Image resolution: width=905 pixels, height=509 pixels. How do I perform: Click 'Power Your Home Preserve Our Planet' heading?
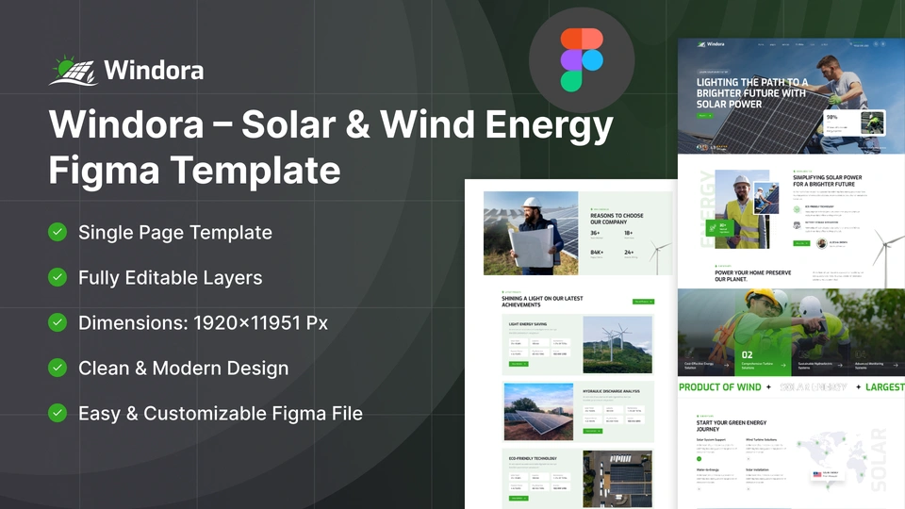pos(752,276)
